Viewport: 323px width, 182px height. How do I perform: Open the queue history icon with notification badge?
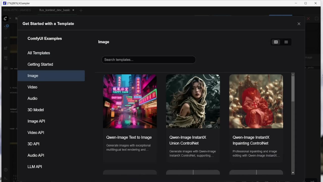point(6,27)
